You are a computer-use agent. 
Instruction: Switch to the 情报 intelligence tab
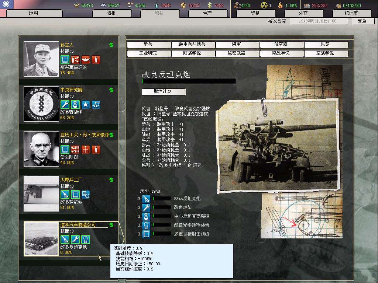click(x=111, y=13)
